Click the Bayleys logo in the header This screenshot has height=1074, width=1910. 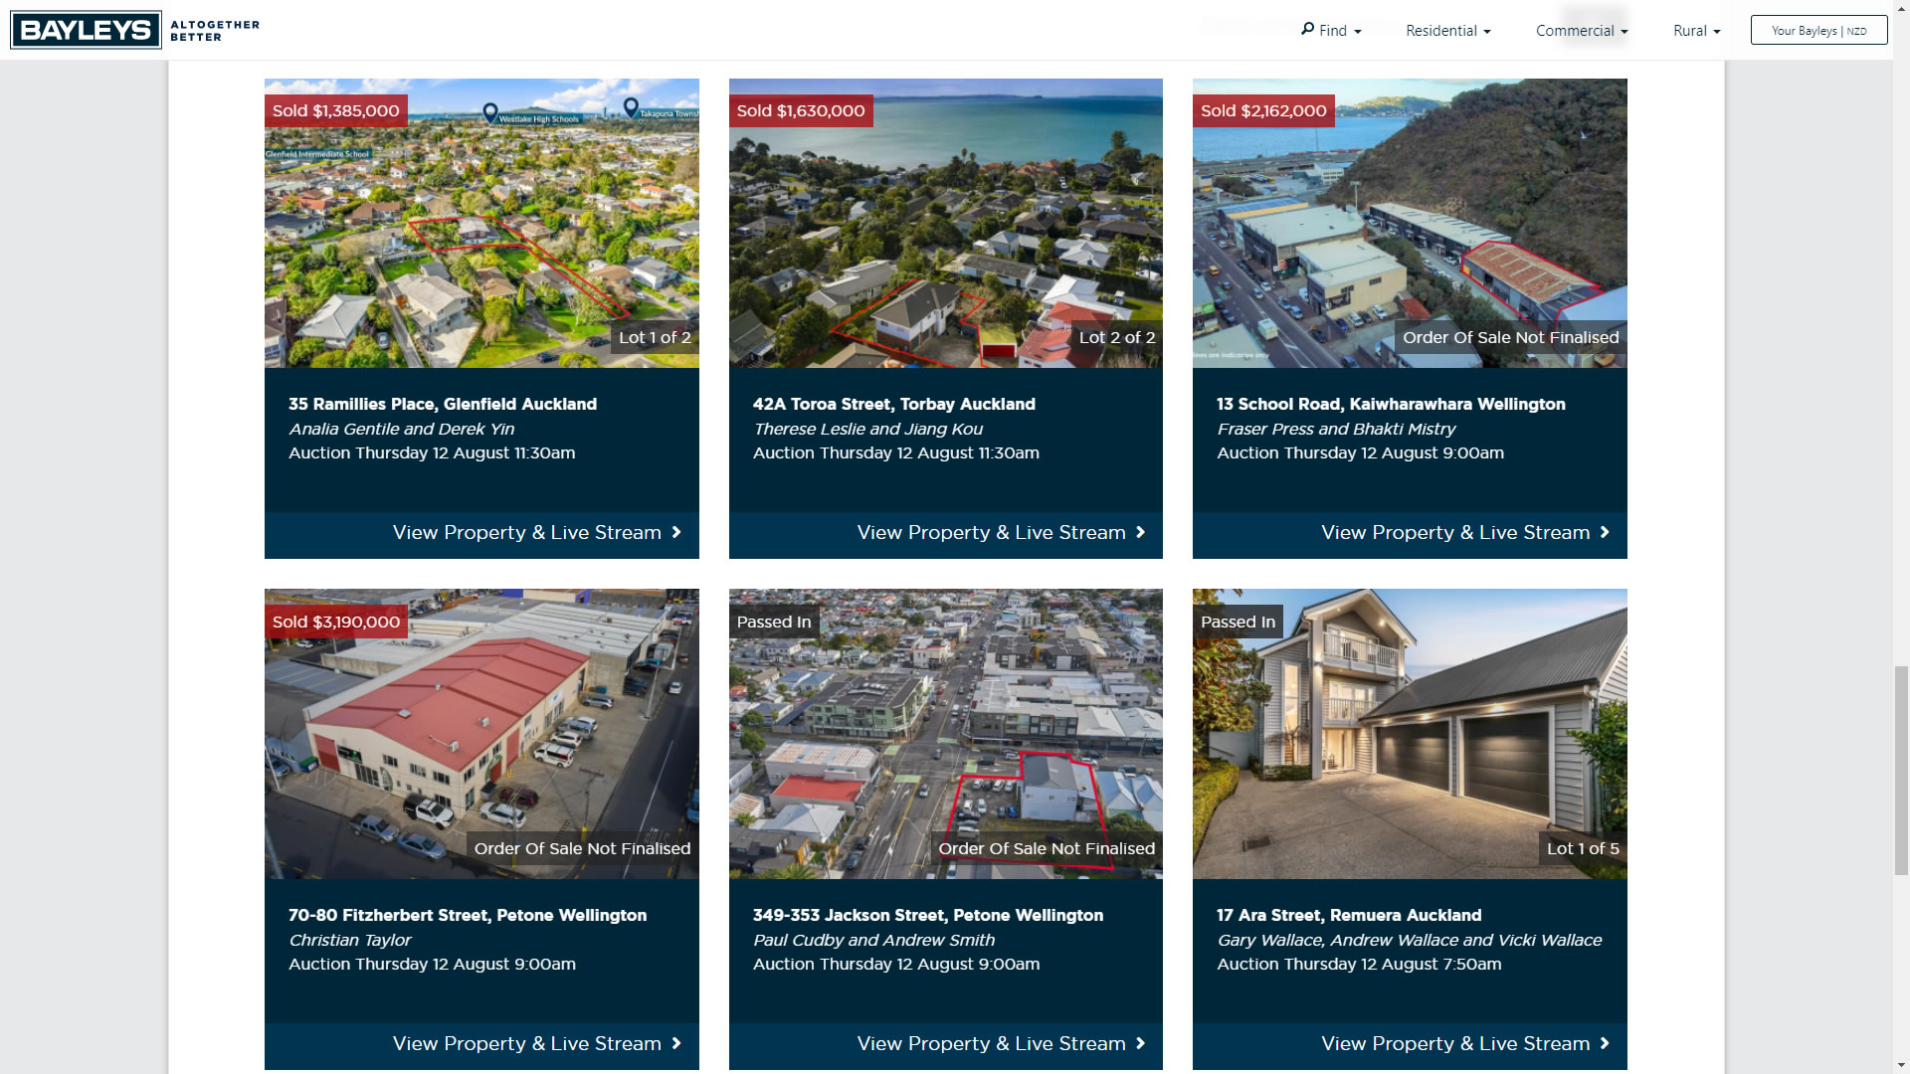point(86,30)
